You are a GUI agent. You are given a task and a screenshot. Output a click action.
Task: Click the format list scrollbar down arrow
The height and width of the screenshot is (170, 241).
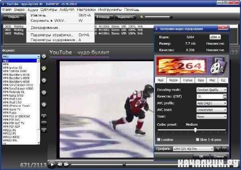point(39,143)
